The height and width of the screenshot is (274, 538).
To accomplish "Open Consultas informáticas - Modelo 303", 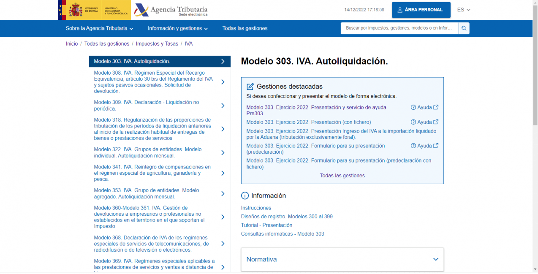I will [x=282, y=233].
